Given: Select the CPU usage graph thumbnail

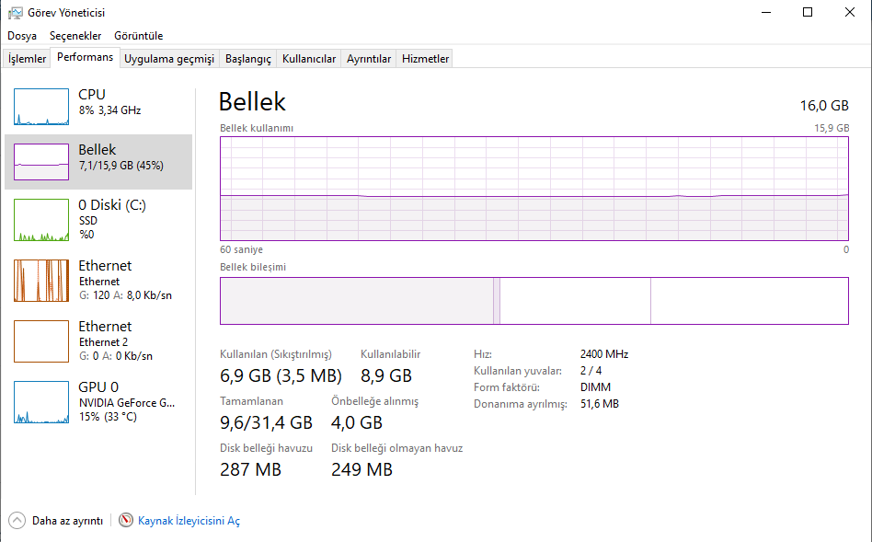Looking at the screenshot, I should [41, 107].
